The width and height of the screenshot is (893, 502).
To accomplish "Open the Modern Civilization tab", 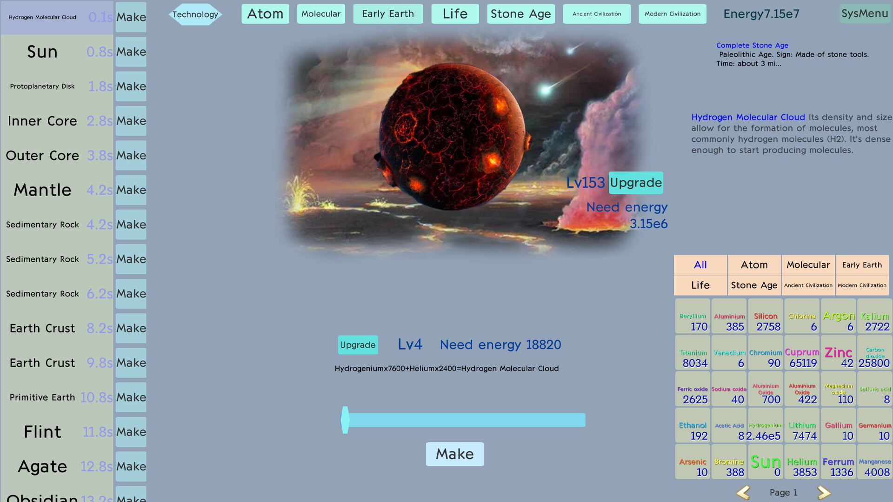I will [672, 13].
